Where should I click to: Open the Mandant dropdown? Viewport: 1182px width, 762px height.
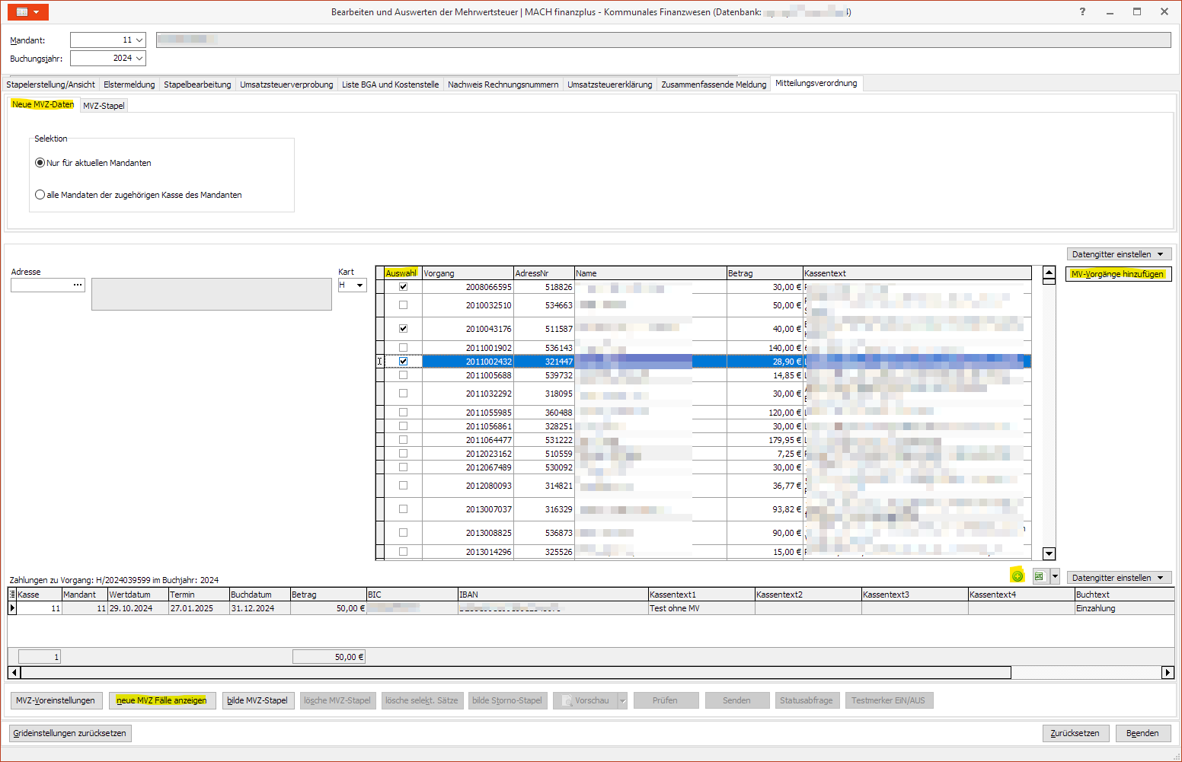point(139,40)
